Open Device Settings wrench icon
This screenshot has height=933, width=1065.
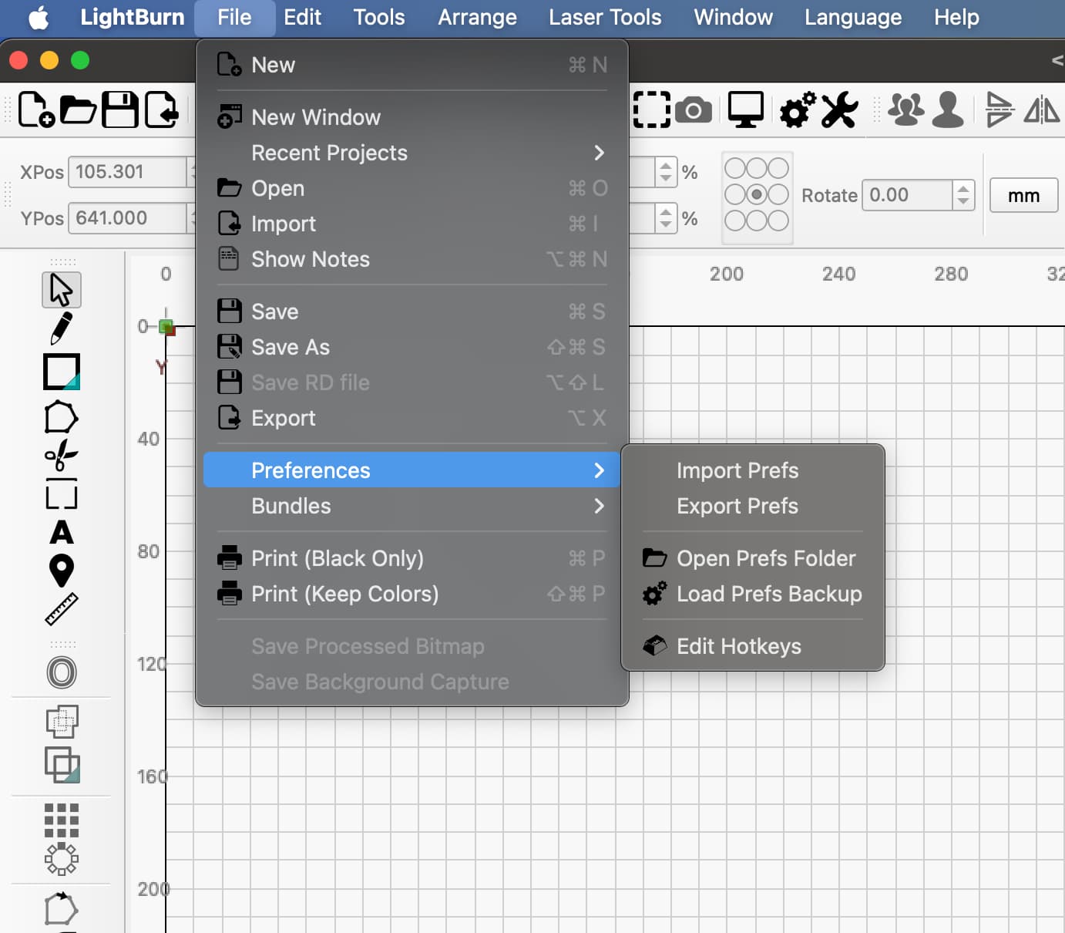(839, 110)
